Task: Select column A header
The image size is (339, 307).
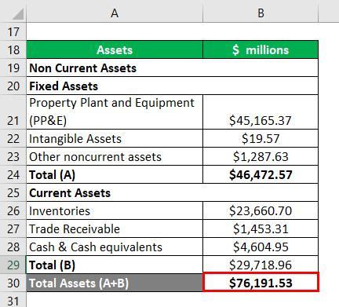Action: [115, 13]
